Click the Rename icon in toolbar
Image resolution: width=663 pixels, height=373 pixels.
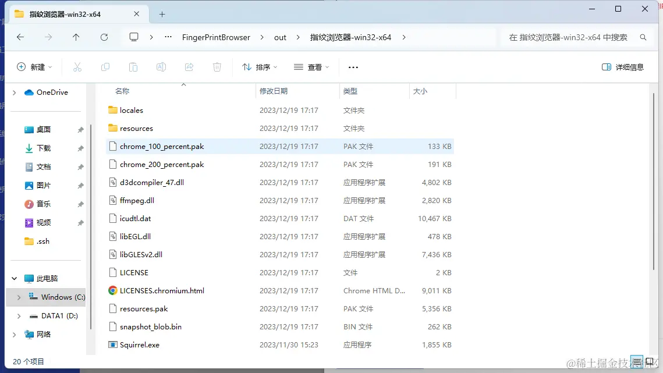(x=161, y=67)
